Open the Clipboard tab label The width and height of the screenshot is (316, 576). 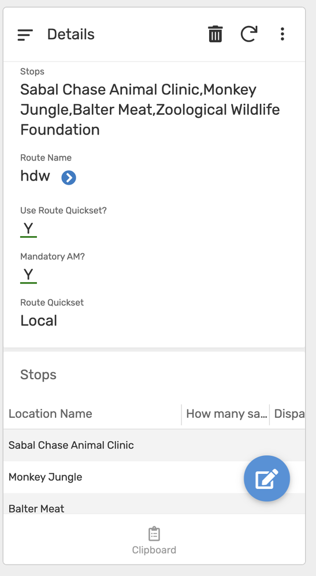pyautogui.click(x=154, y=550)
